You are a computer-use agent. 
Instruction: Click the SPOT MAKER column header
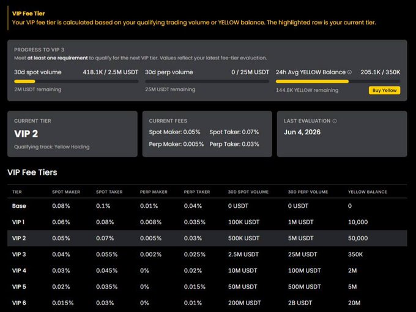pyautogui.click(x=66, y=192)
